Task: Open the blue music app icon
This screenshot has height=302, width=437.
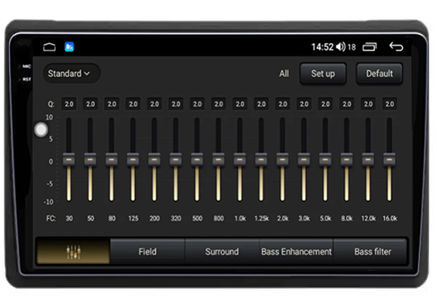Action: click(69, 47)
